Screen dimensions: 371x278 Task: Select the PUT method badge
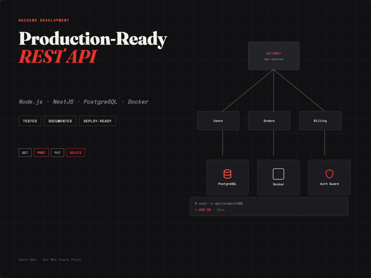pyautogui.click(x=58, y=153)
